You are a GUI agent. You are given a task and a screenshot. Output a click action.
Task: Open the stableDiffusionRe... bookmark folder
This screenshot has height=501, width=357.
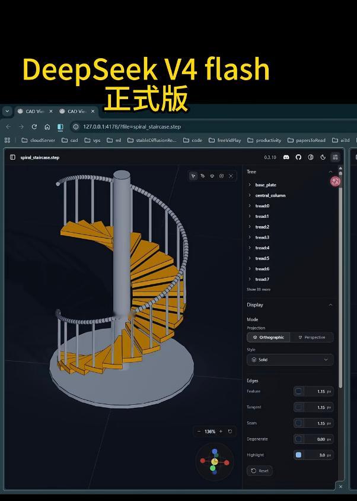(152, 140)
